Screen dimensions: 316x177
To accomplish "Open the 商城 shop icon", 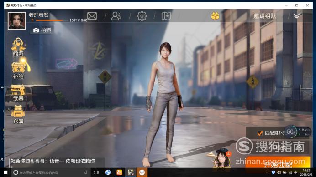I will tap(18, 47).
